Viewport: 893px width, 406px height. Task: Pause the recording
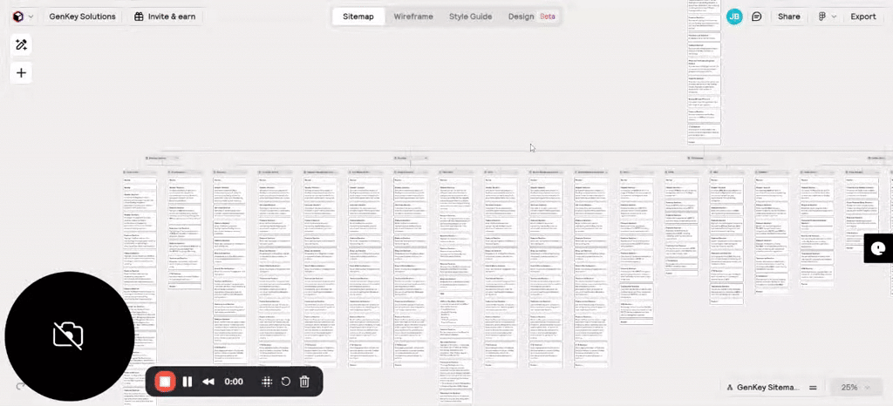pyautogui.click(x=187, y=382)
